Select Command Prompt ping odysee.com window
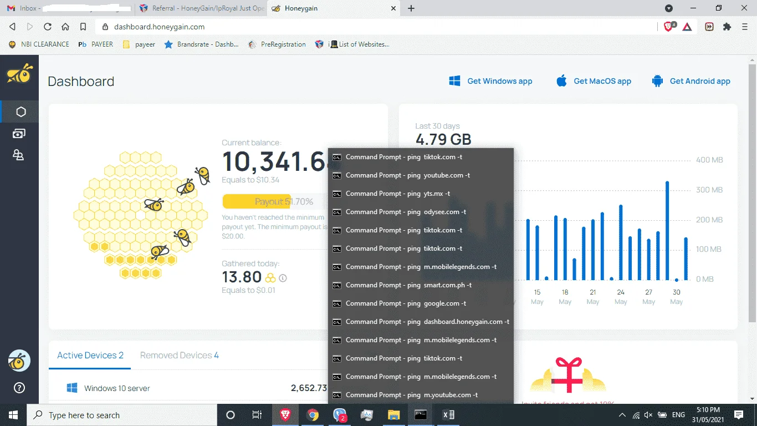 tap(421, 212)
